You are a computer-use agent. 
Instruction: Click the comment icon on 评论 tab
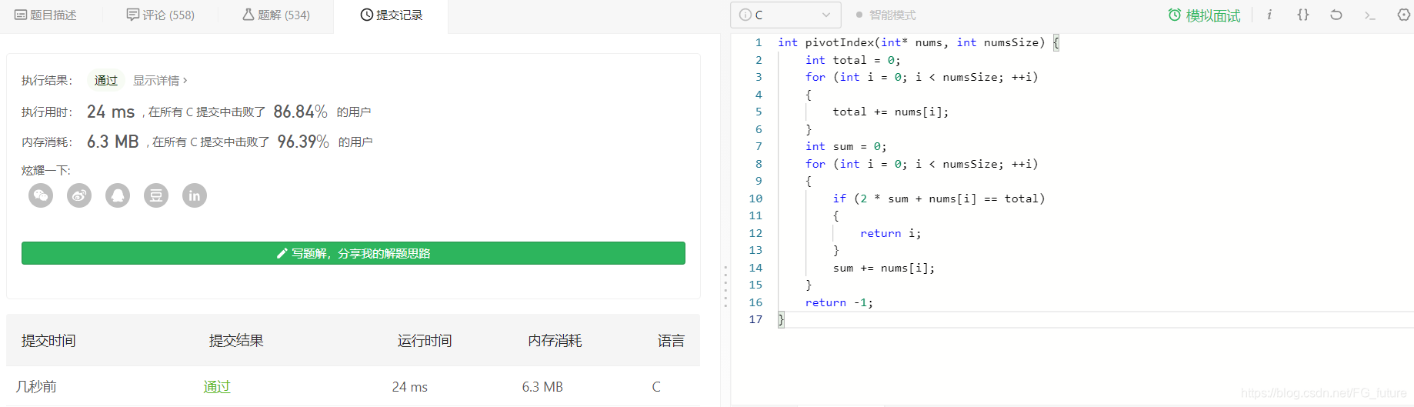(x=133, y=15)
